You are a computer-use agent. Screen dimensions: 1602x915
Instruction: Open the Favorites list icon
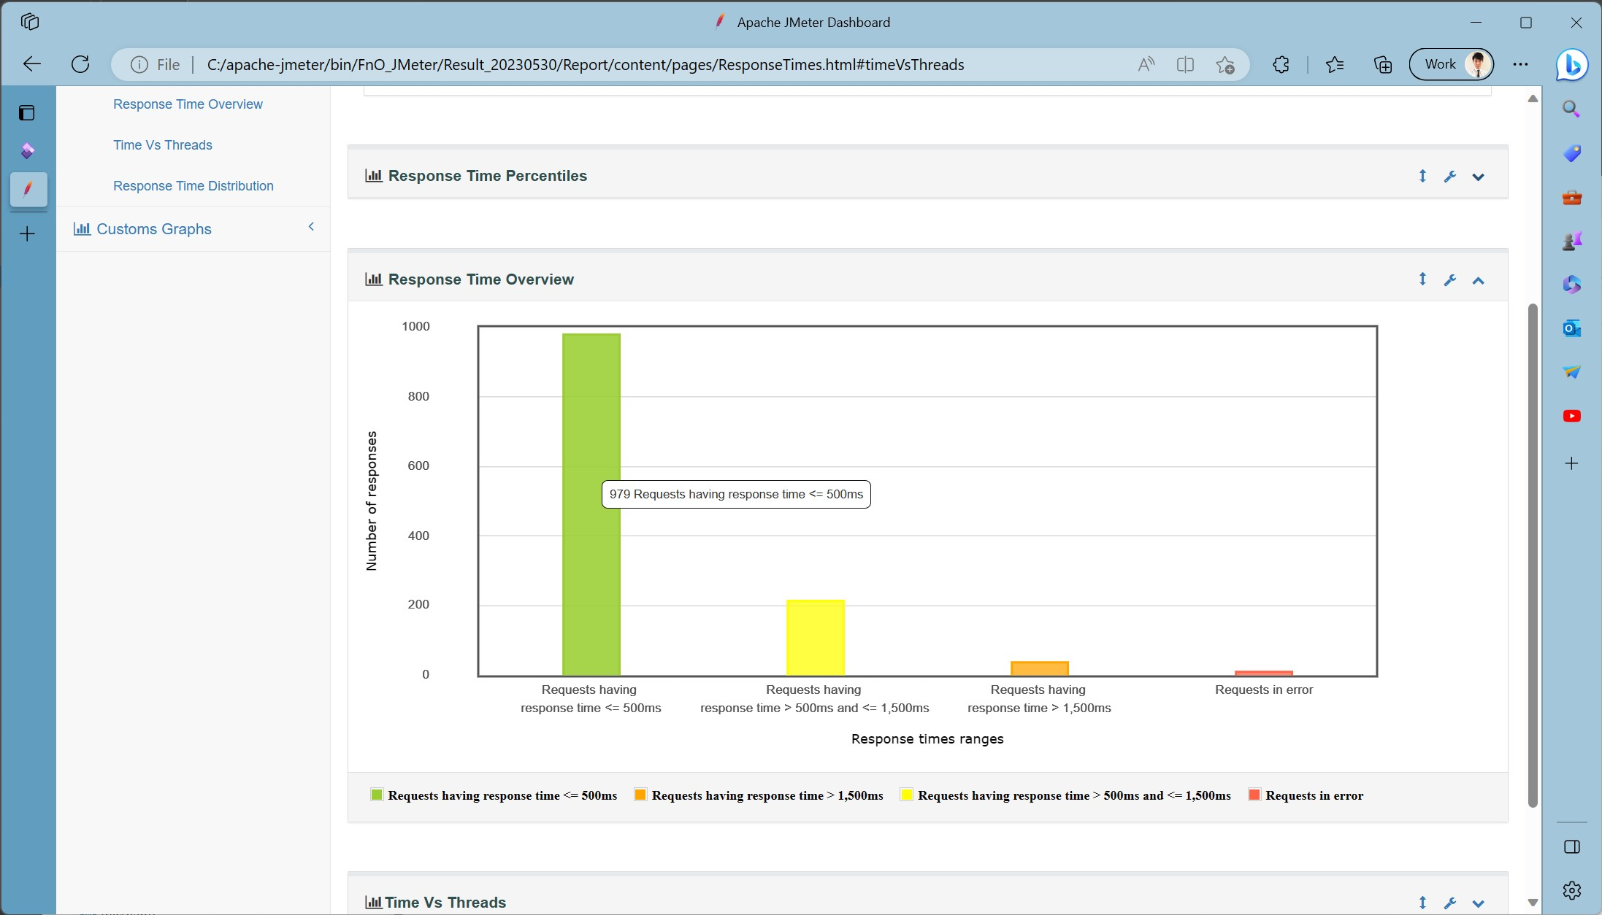pos(1335,64)
